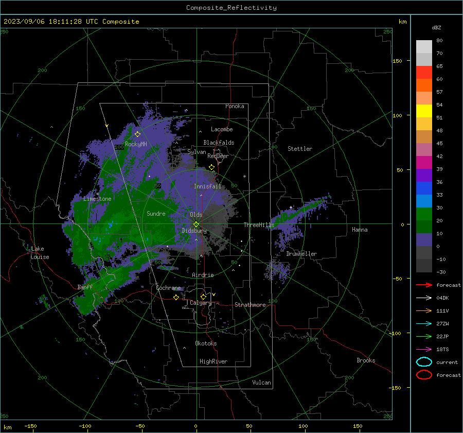Click the magenta 18TS arrow legend icon
The height and width of the screenshot is (433, 463).
424,350
